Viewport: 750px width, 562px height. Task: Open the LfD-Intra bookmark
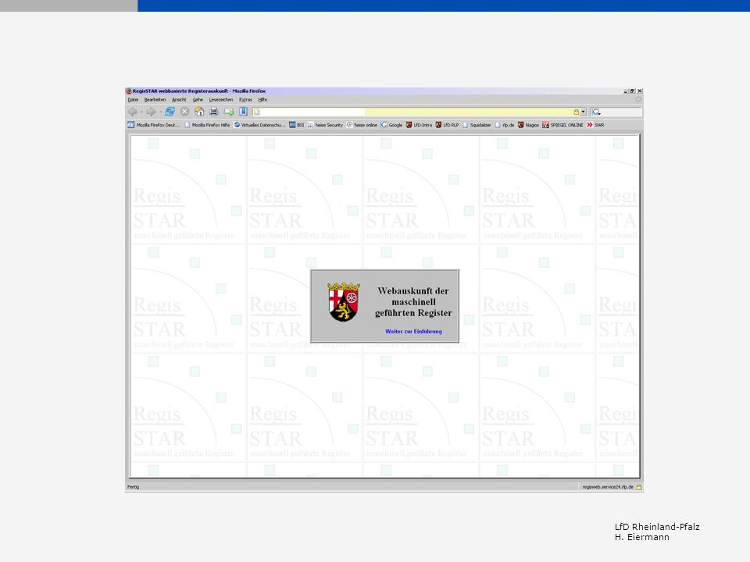pyautogui.click(x=419, y=125)
